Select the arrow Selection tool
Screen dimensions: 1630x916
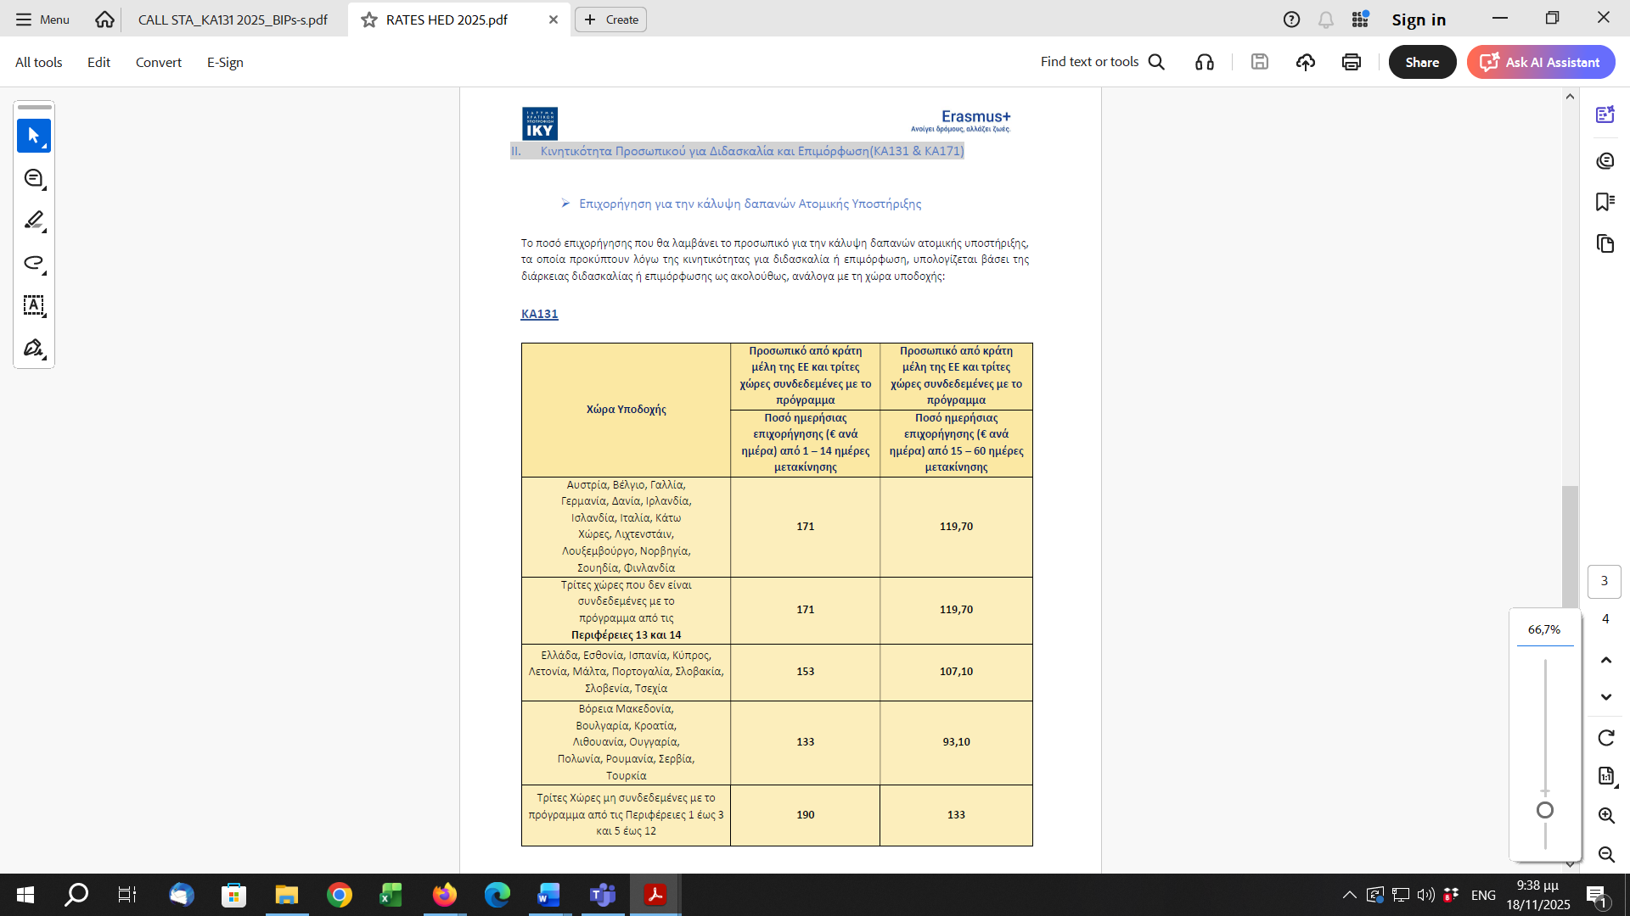coord(34,136)
